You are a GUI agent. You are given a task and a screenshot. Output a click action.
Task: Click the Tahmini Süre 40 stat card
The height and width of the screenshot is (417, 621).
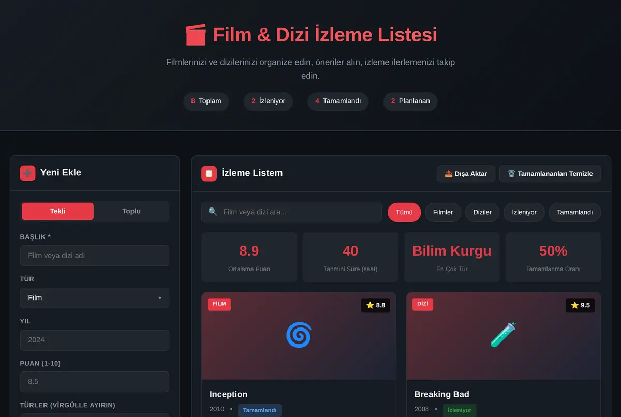pyautogui.click(x=350, y=258)
